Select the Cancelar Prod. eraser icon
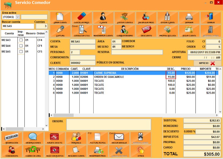 [81, 18]
